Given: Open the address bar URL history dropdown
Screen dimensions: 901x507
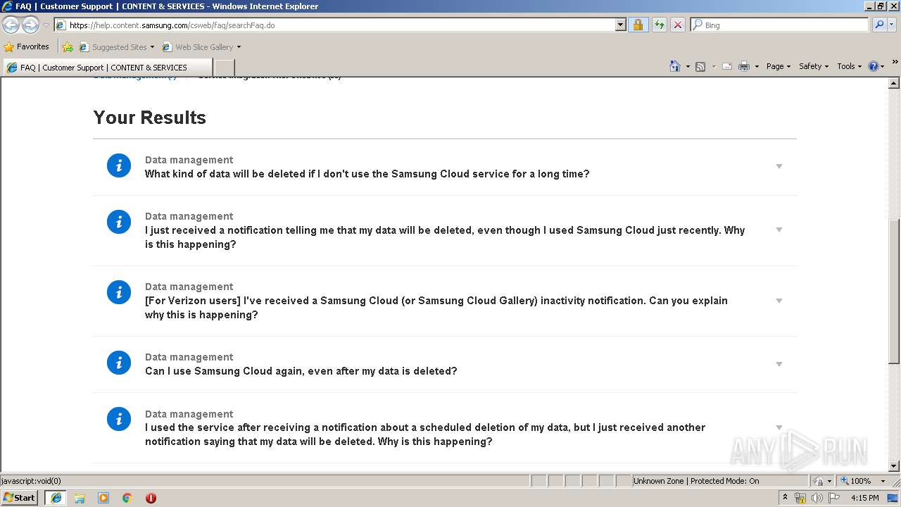Looking at the screenshot, I should click(x=620, y=25).
